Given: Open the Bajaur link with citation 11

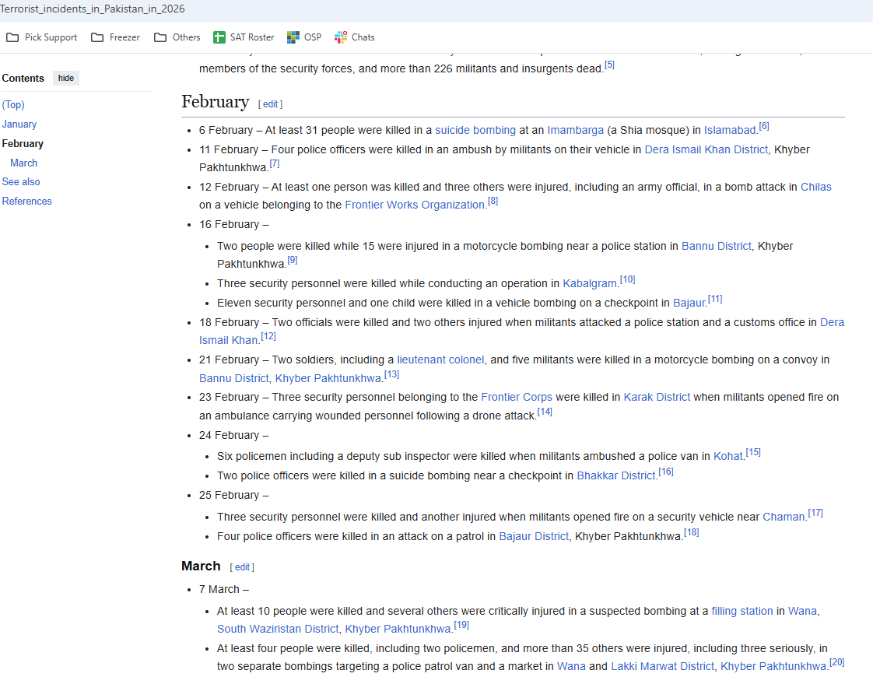Looking at the screenshot, I should click(689, 303).
